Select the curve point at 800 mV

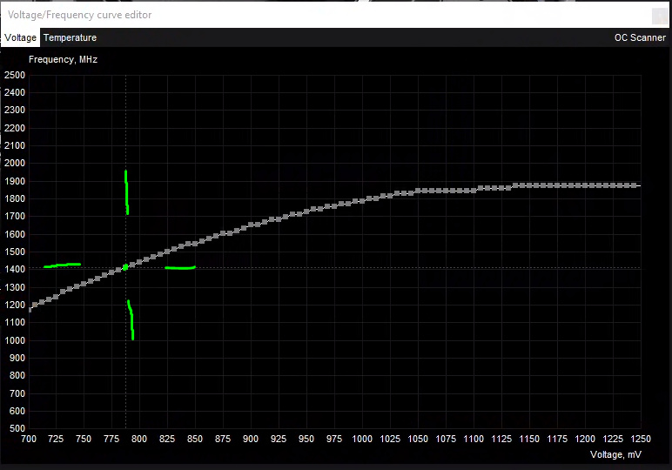[139, 262]
